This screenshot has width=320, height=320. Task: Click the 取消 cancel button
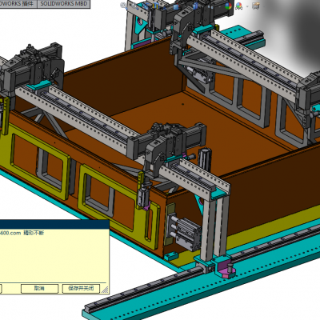[x=39, y=288]
